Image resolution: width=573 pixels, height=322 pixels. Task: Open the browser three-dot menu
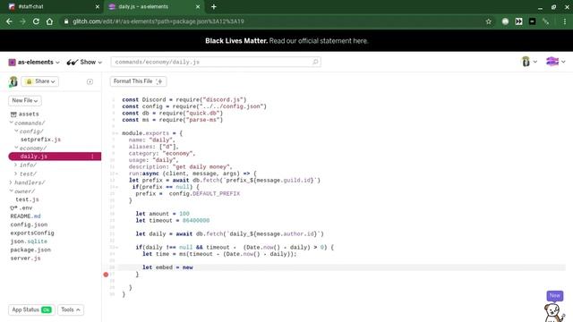pos(565,21)
